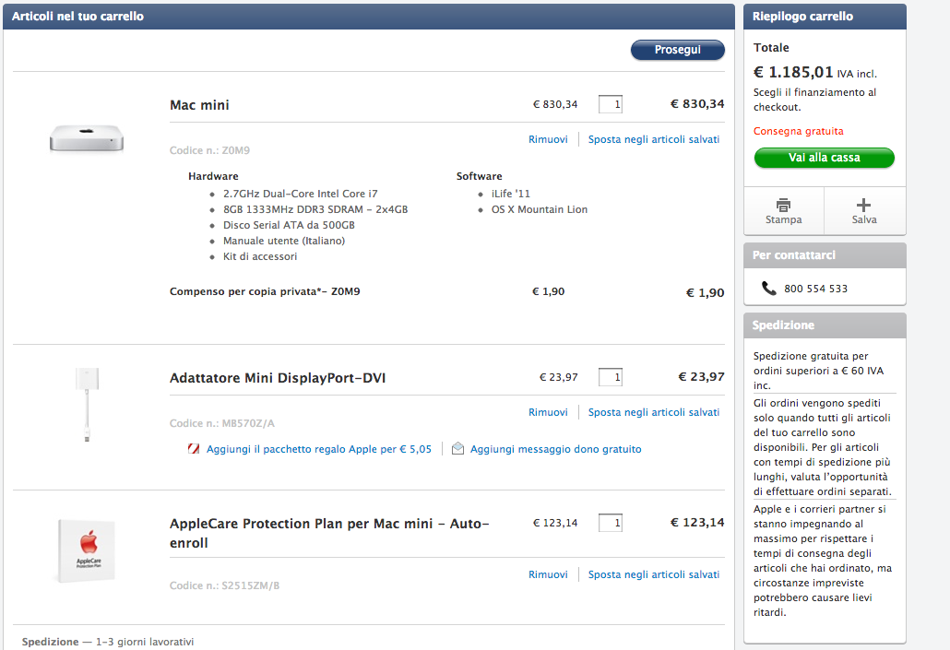The height and width of the screenshot is (650, 950).
Task: Click the Mac mini quantity field
Action: point(610,104)
